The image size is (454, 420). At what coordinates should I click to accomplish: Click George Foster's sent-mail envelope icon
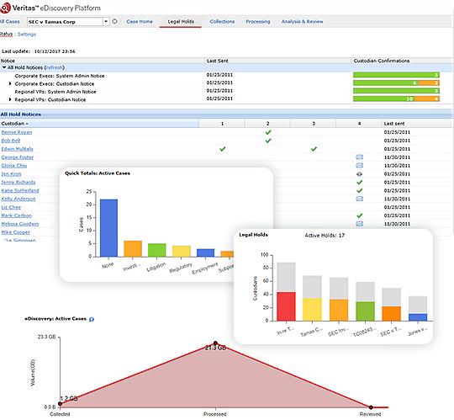(x=359, y=157)
